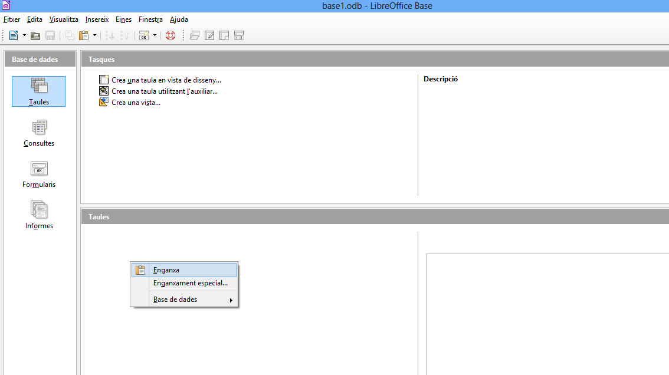Click the Paste clipboard toolbar icon
This screenshot has height=375, width=669.
click(84, 35)
